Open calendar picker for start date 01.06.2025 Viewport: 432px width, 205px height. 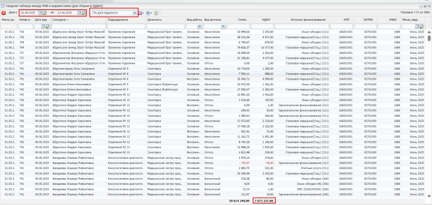[x=40, y=13]
